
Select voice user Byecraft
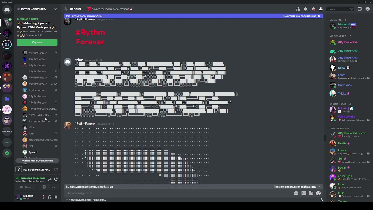pyautogui.click(x=40, y=152)
